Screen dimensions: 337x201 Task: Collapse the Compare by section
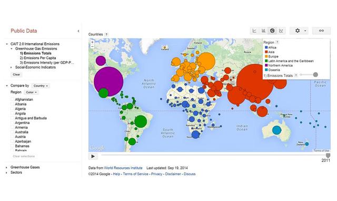[7, 86]
